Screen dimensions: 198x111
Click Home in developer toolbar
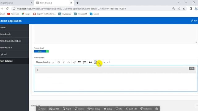coord(42,109)
